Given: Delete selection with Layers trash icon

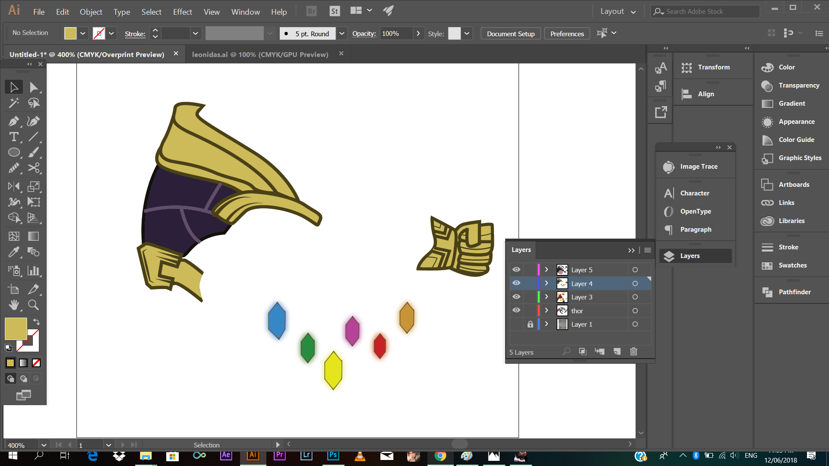Looking at the screenshot, I should pos(633,352).
